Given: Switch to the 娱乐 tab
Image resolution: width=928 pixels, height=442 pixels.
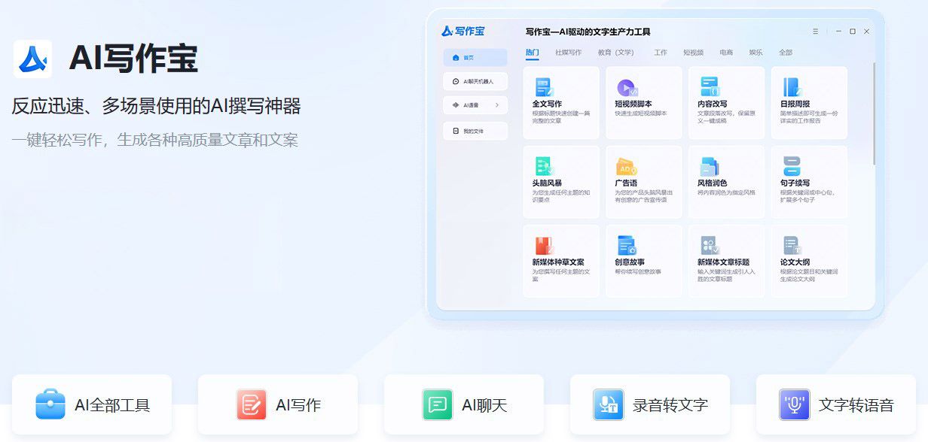Looking at the screenshot, I should pos(756,53).
